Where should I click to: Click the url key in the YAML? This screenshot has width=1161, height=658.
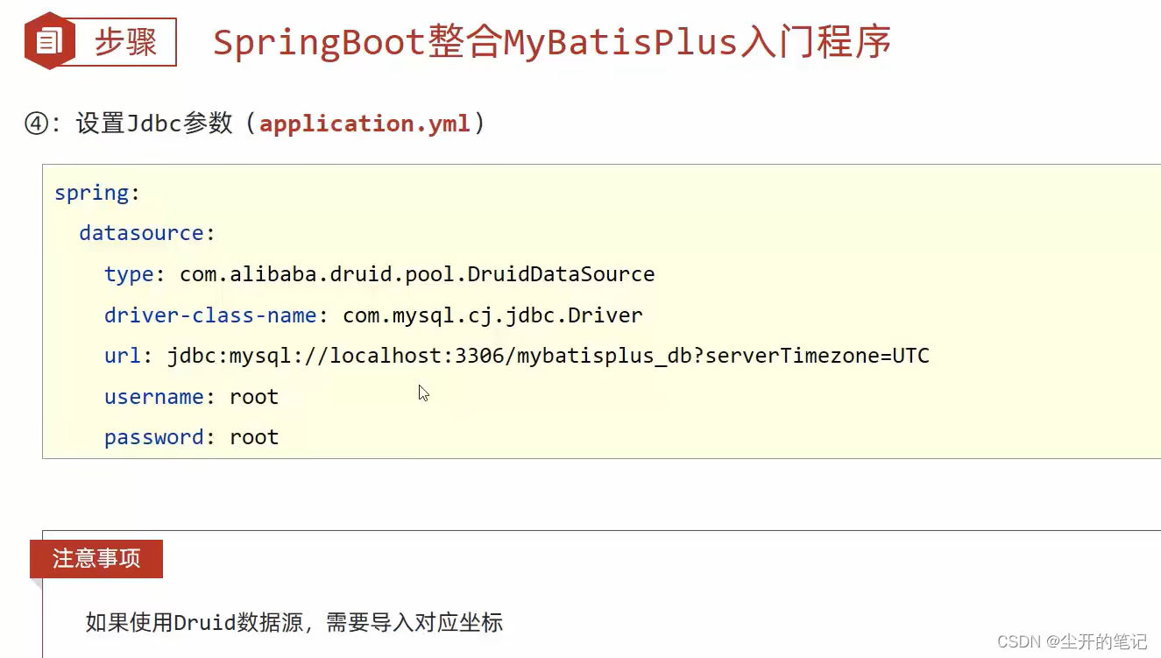pyautogui.click(x=123, y=356)
